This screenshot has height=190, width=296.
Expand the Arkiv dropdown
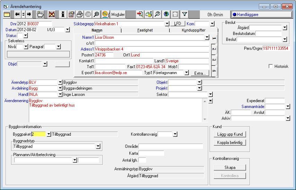[288, 118]
